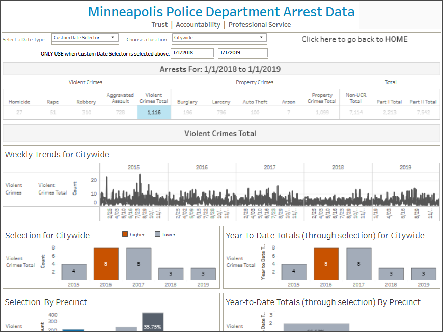Screen dimensions: 443x332
Task: Click the Minneapolis Police Department Arrest Data title
Action: pos(221,12)
